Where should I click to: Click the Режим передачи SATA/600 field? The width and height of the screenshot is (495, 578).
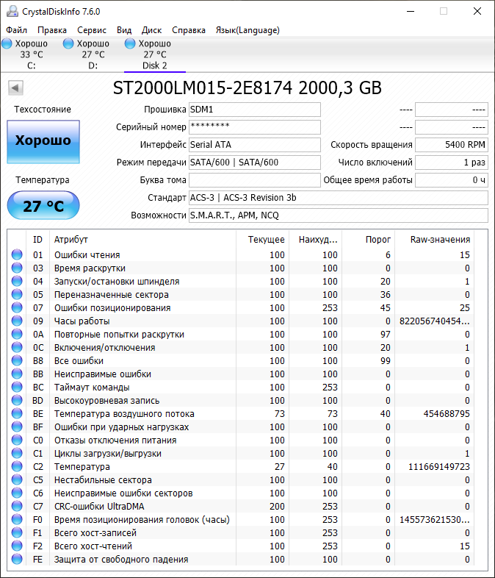point(255,163)
